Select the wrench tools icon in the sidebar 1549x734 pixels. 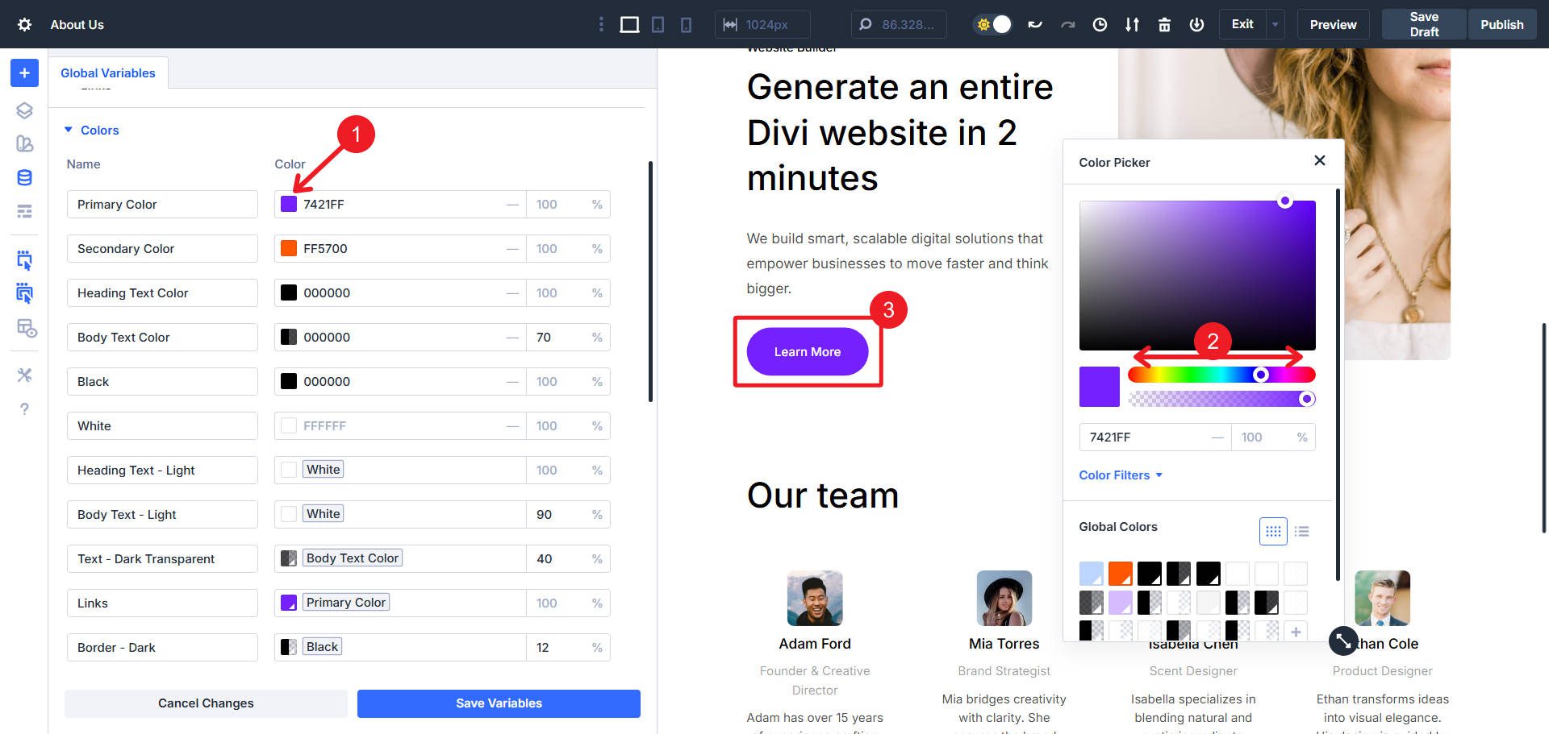tap(24, 375)
